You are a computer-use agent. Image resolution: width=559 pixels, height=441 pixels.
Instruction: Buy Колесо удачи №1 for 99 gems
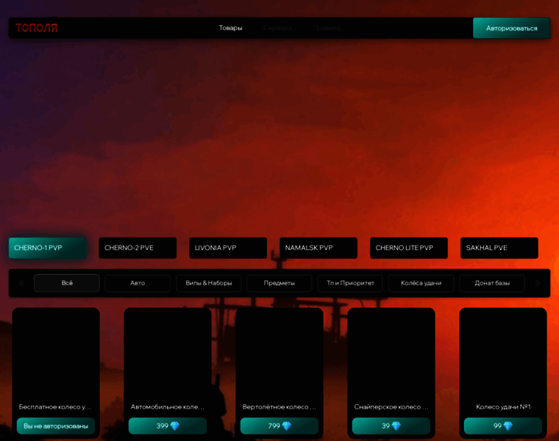[503, 426]
